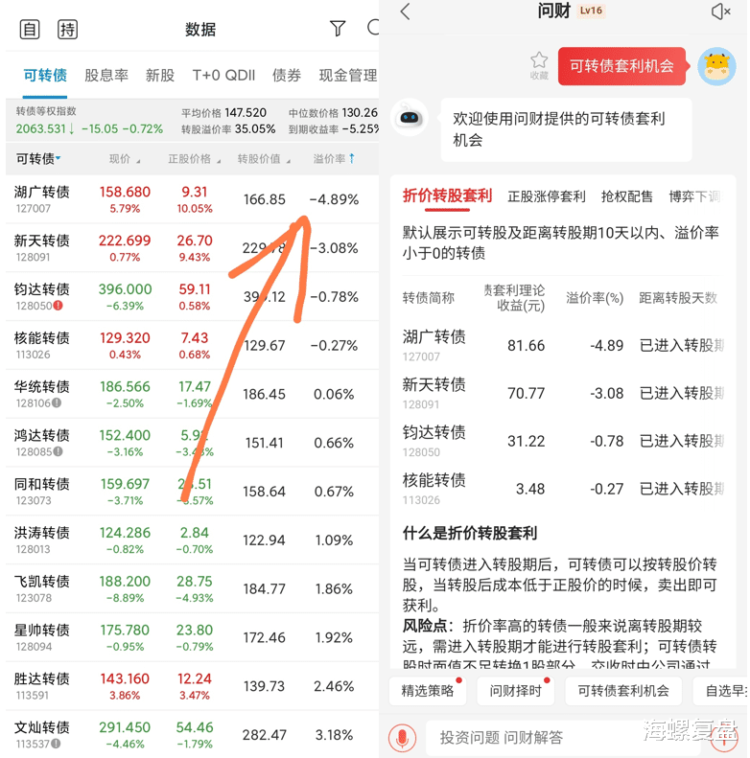Select the 正股涨停套利 tab
The image size is (750, 758).
click(x=547, y=196)
